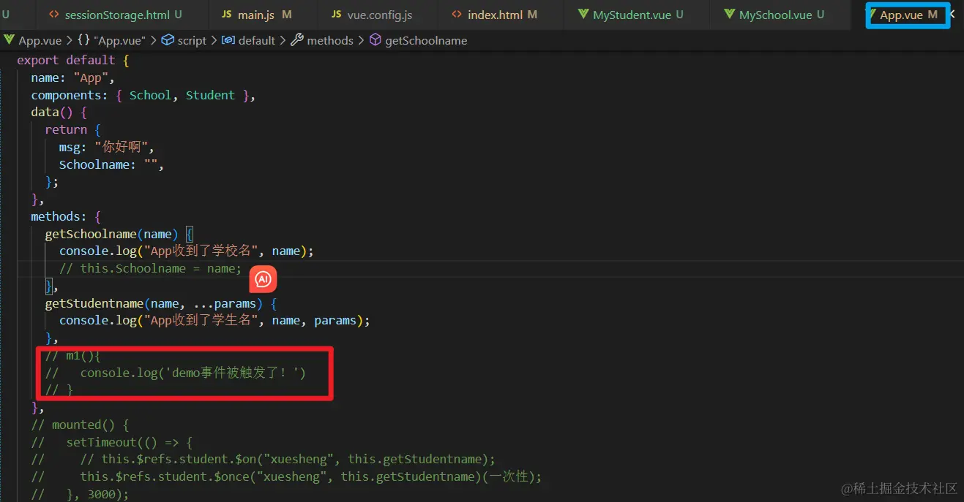
Task: Click the braces "App.vue" breadcrumb symbol
Action: tap(111, 40)
